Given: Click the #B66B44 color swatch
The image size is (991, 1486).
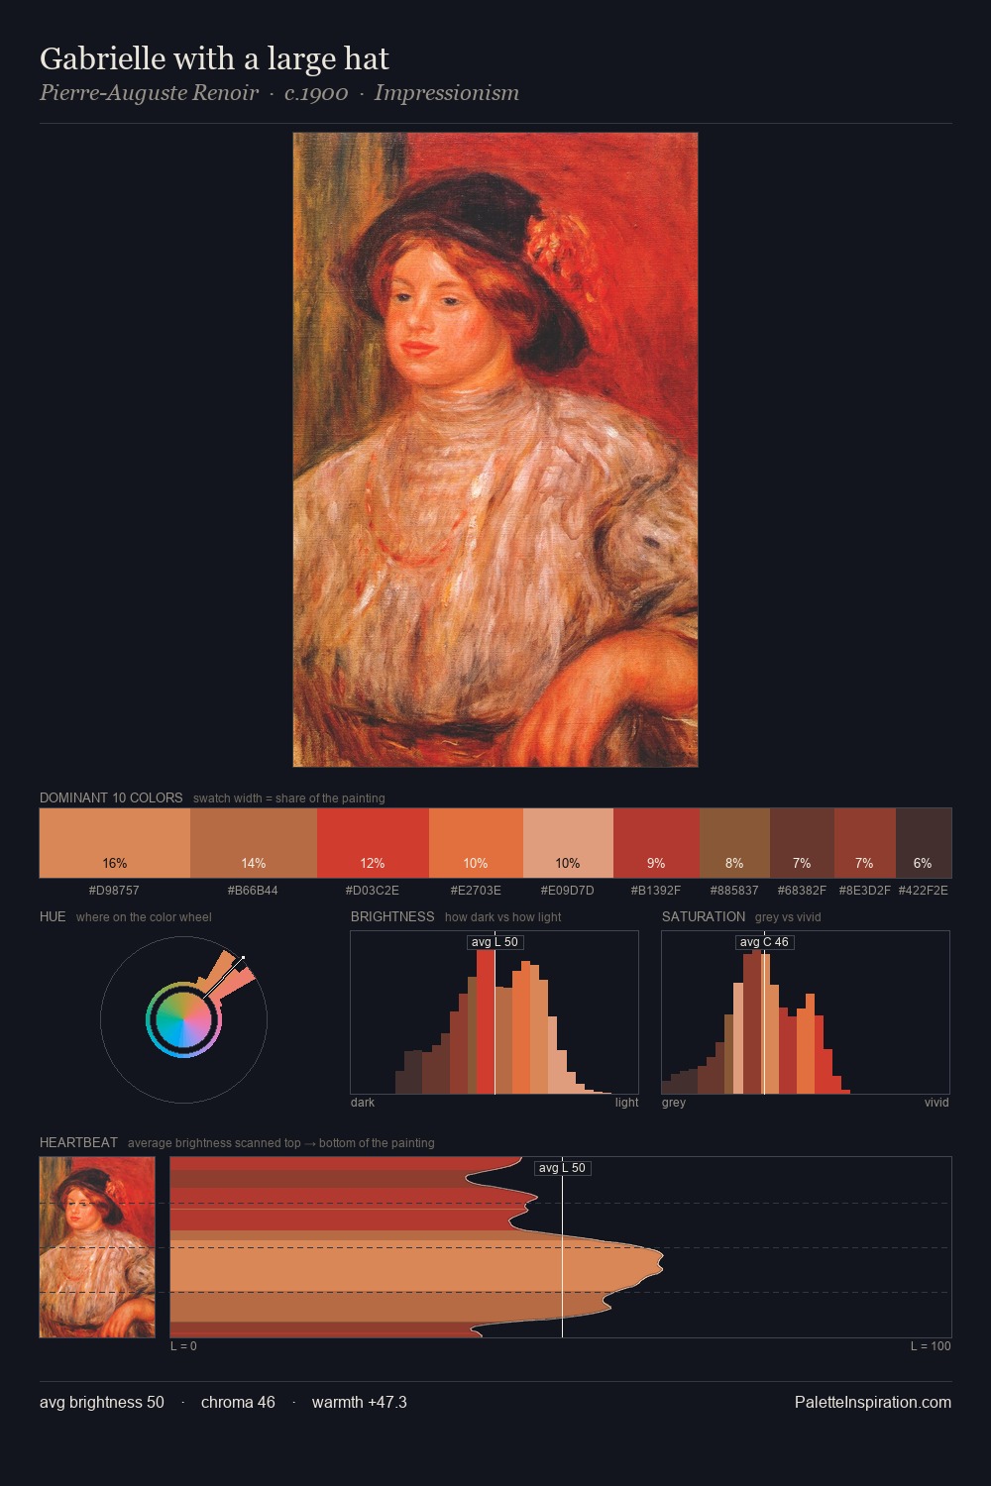Looking at the screenshot, I should (254, 843).
